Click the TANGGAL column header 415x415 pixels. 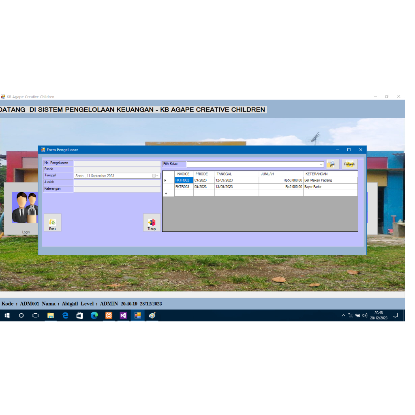point(237,174)
